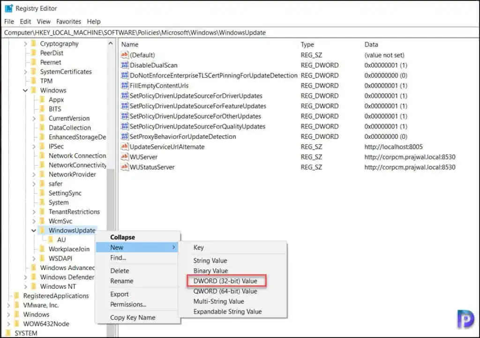
Task: Collapse the WindowsUpdate key chevron
Action: [34, 230]
